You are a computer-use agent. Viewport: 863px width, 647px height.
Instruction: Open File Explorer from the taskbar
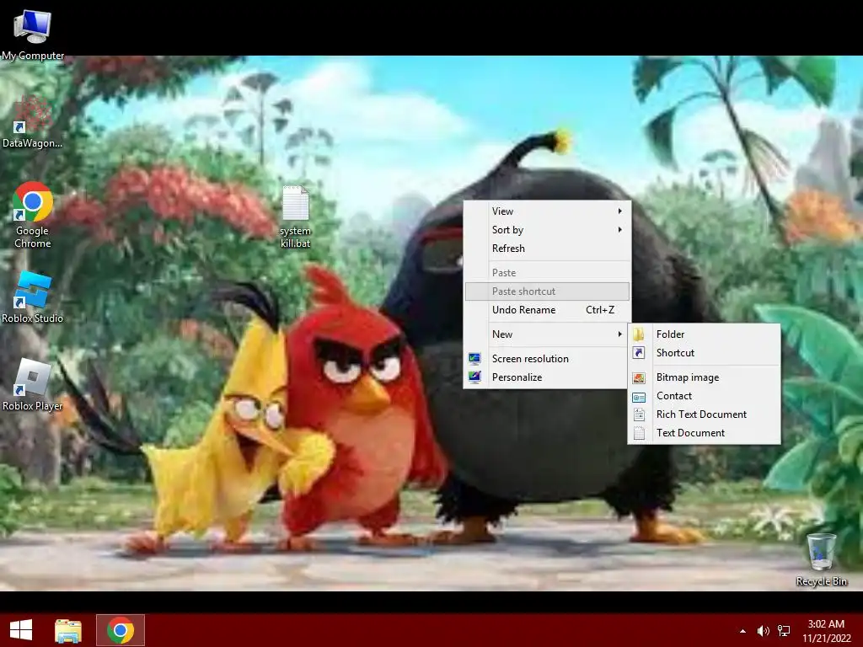coord(68,630)
